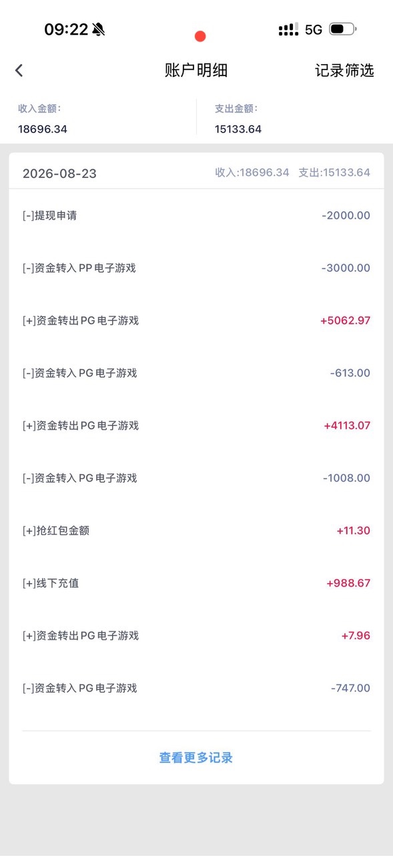Tap 查看更多记录 link
Screen dimensions: 393x856
(x=196, y=758)
